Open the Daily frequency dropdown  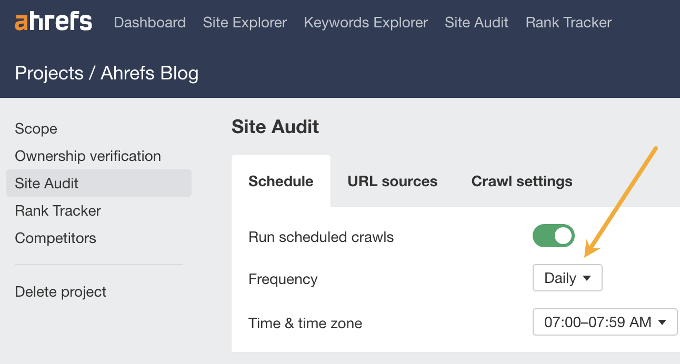coord(567,278)
